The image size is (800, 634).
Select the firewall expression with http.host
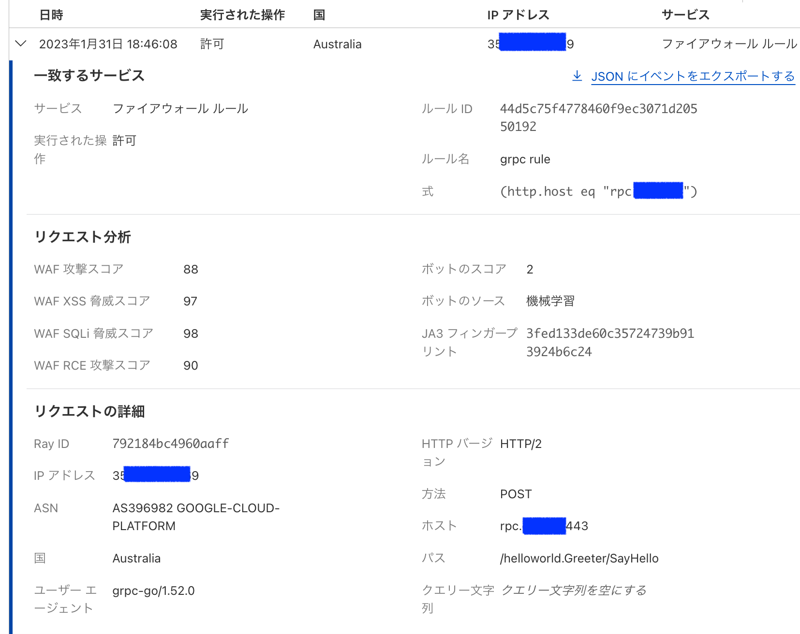599,191
